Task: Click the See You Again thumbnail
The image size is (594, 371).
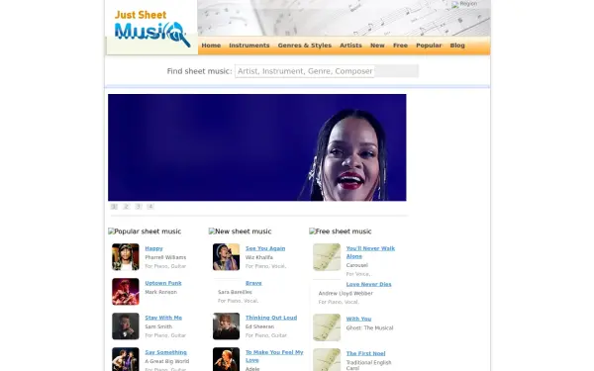Action: (226, 257)
